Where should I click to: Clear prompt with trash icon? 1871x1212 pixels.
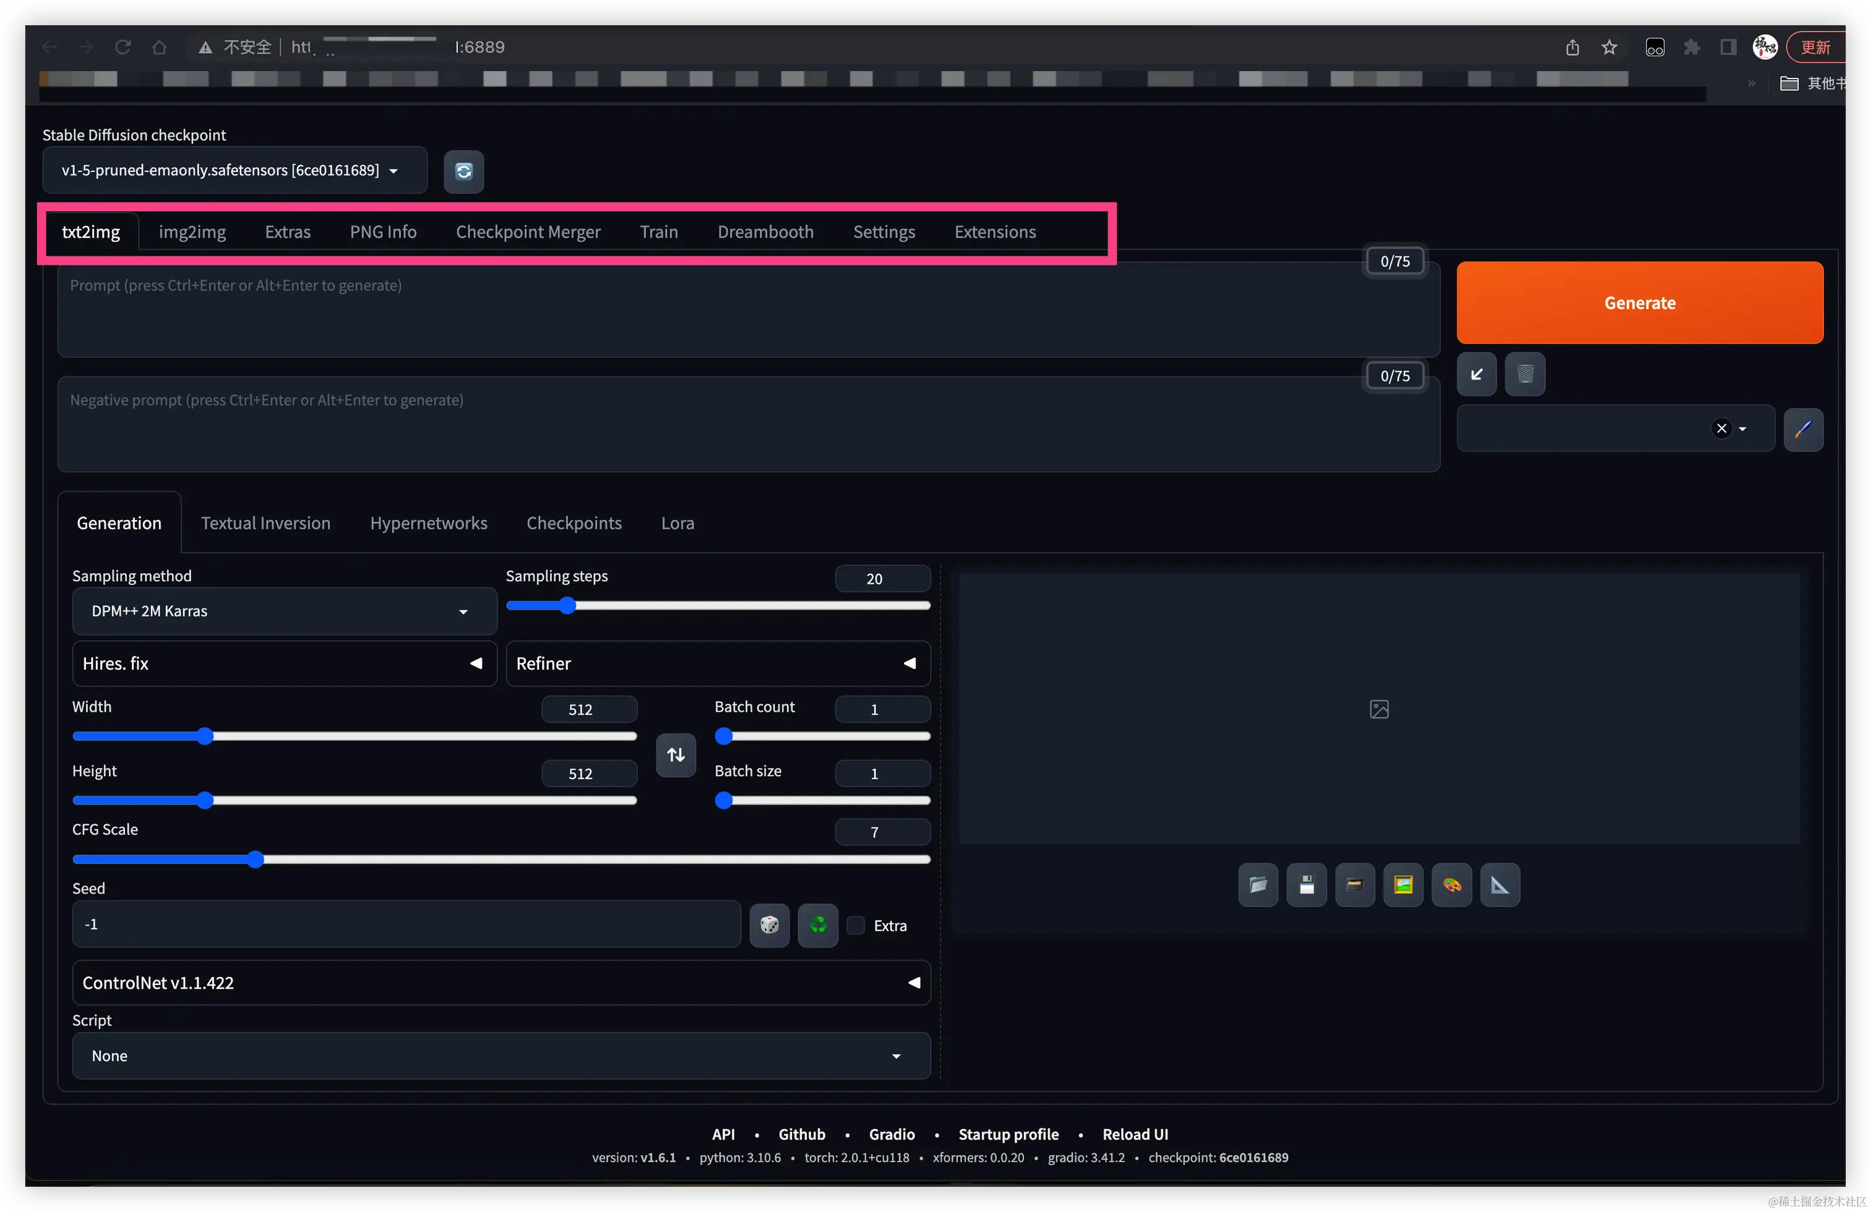click(1525, 374)
